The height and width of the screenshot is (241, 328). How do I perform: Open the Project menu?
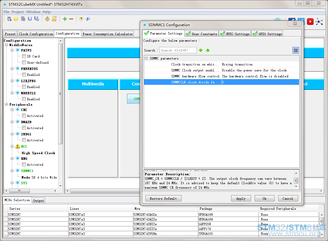[x=18, y=12]
